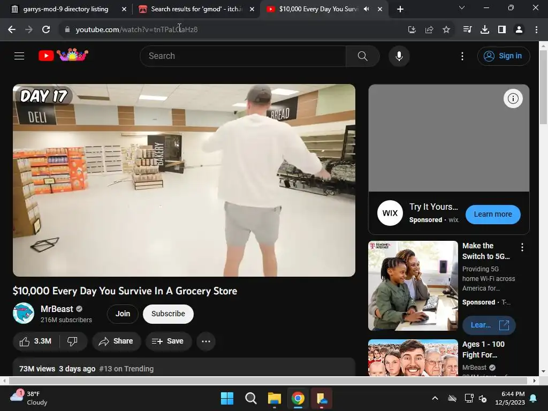Open options for Make the Switch to 5G ad
Image resolution: width=548 pixels, height=411 pixels.
click(x=522, y=247)
